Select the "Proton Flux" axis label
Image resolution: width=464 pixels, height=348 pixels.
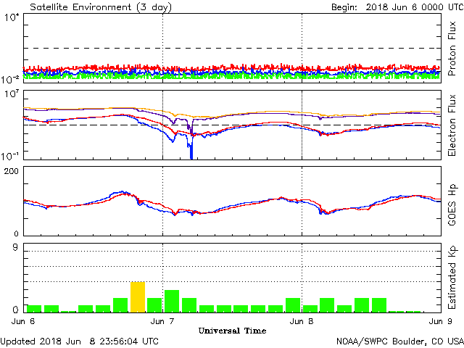(452, 49)
